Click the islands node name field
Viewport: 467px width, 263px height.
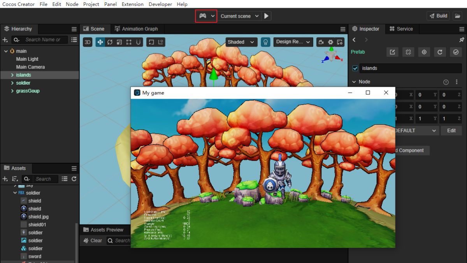click(x=411, y=68)
